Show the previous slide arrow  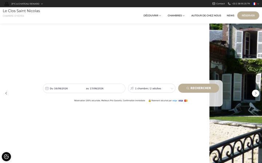6,93
